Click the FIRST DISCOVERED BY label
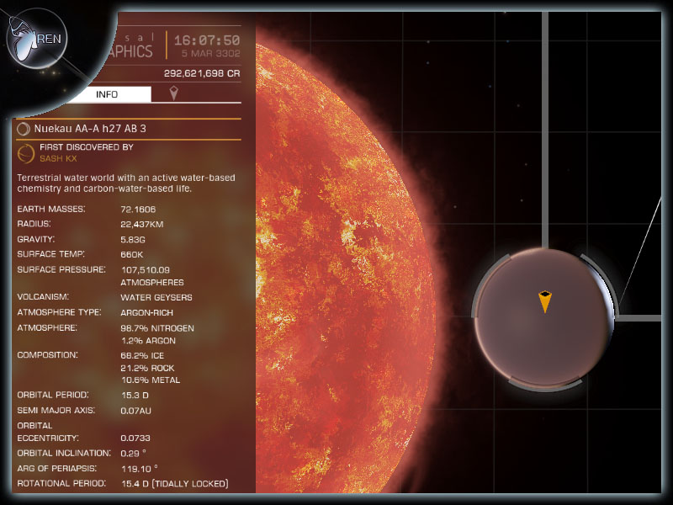 [x=87, y=146]
